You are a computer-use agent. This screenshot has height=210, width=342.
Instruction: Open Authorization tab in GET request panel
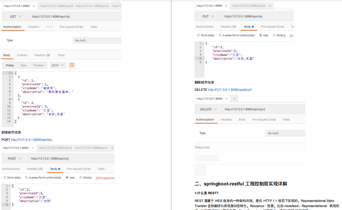click(x=12, y=27)
